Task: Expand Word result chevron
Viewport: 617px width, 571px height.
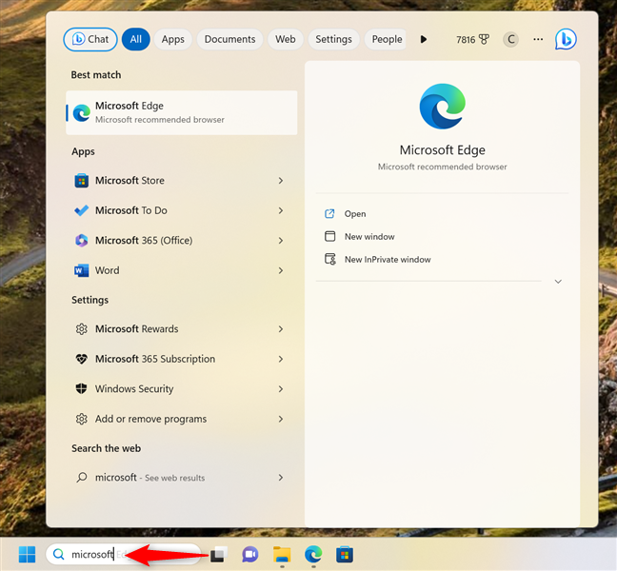Action: tap(281, 270)
